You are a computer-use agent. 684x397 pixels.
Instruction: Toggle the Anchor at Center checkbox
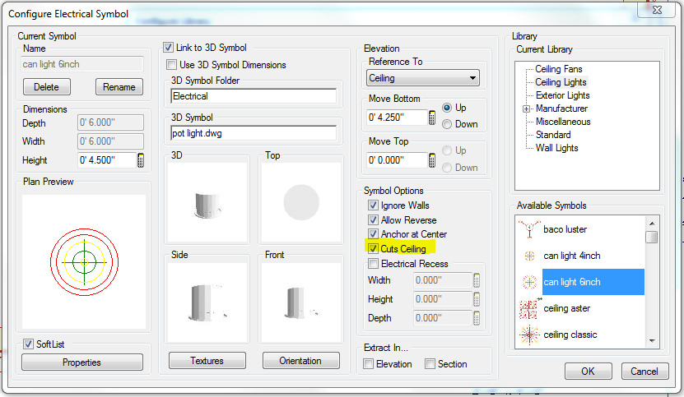coord(373,234)
